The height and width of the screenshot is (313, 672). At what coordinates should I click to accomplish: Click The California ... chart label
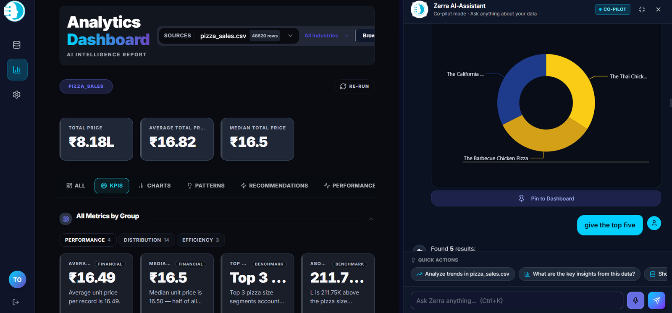(465, 74)
